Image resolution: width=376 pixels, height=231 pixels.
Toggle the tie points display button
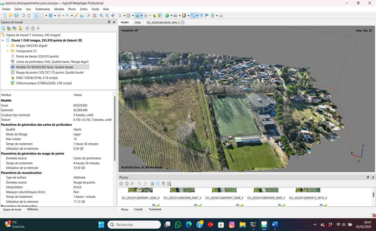(120, 15)
